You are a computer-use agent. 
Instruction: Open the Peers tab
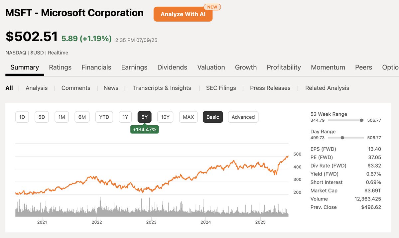coord(363,67)
